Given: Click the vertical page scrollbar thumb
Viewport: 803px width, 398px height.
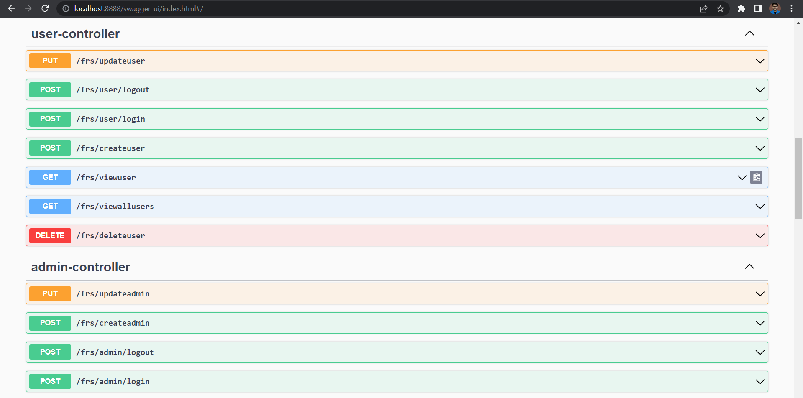Looking at the screenshot, I should click(x=798, y=178).
